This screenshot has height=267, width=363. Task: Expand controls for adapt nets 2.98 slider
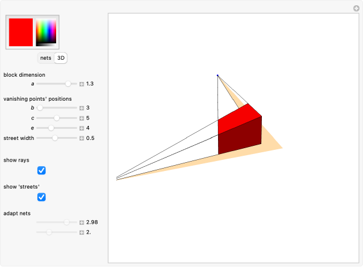(x=82, y=222)
